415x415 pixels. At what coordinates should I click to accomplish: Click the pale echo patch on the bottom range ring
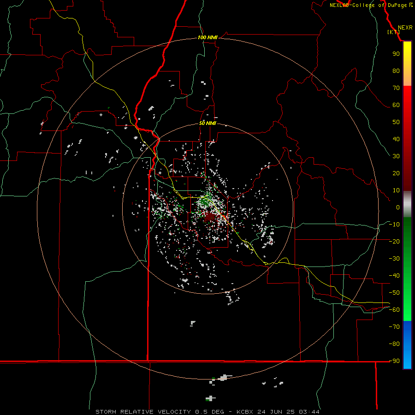[224, 378]
